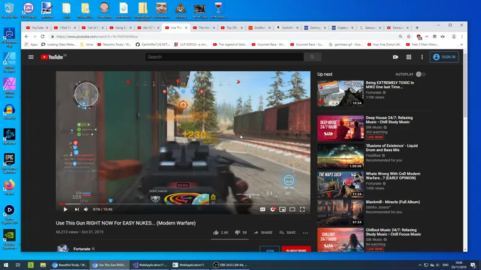Click inside the YouTube search field
The image size is (481, 270).
click(x=225, y=57)
